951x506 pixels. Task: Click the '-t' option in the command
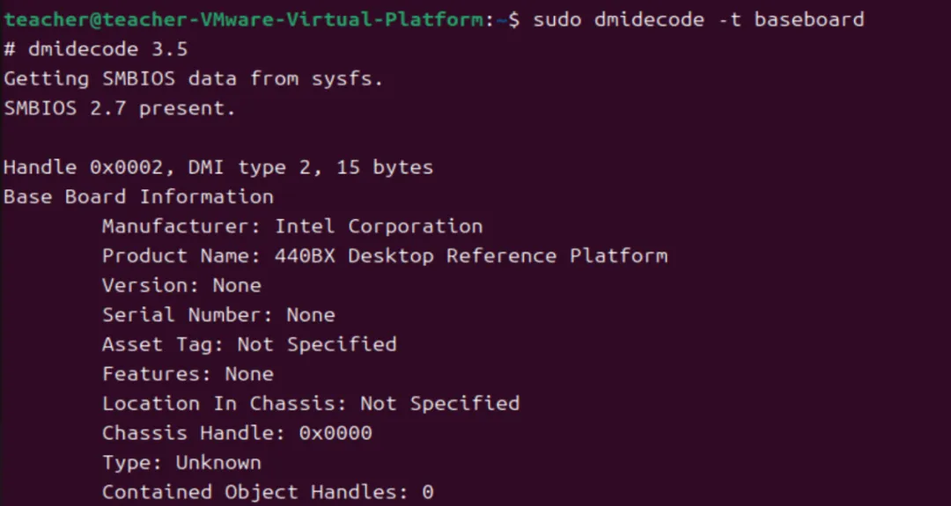[730, 19]
